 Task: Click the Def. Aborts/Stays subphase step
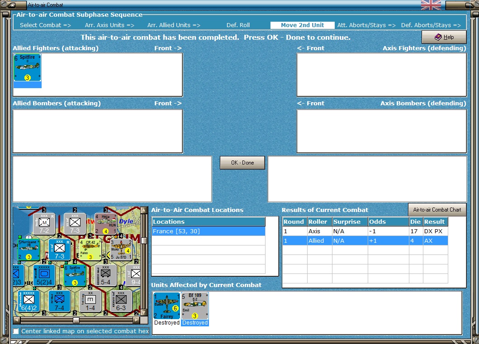[431, 25]
